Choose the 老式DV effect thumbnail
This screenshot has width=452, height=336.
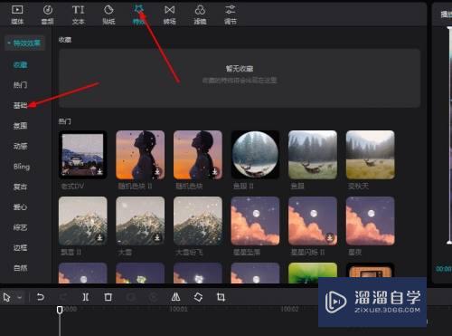83,155
